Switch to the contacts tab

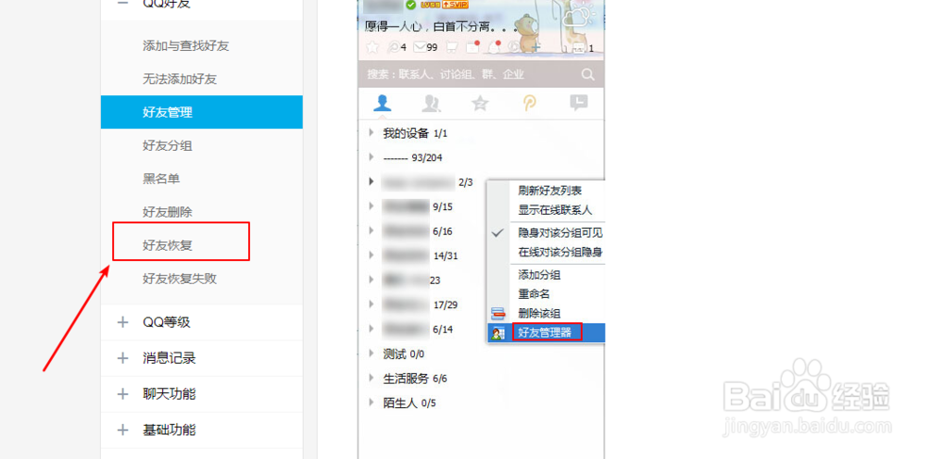coord(383,103)
